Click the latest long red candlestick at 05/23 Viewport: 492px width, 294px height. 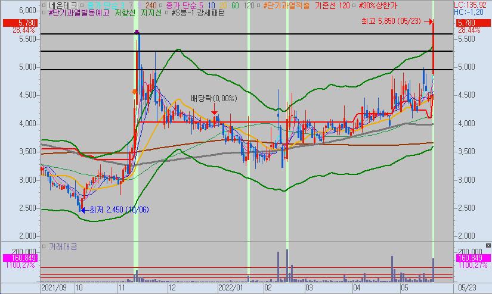click(433, 47)
